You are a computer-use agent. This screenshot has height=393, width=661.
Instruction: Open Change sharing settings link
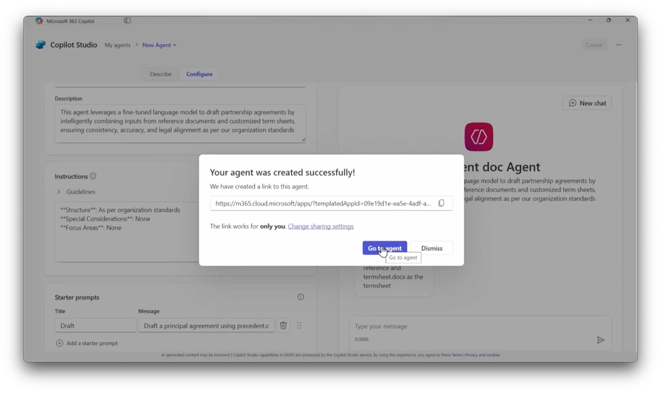point(321,226)
